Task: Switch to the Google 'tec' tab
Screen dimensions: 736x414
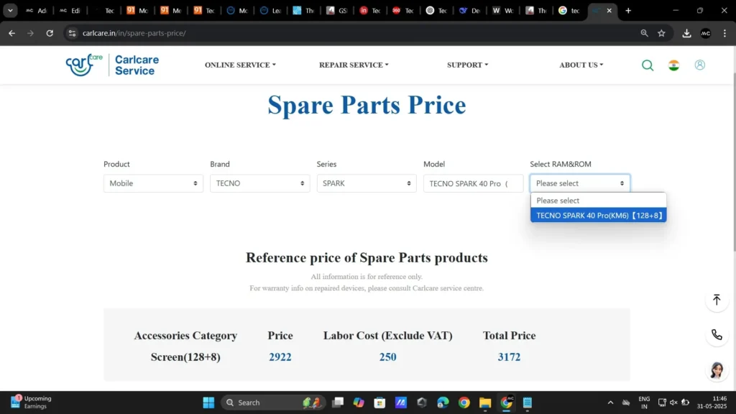Action: click(569, 10)
